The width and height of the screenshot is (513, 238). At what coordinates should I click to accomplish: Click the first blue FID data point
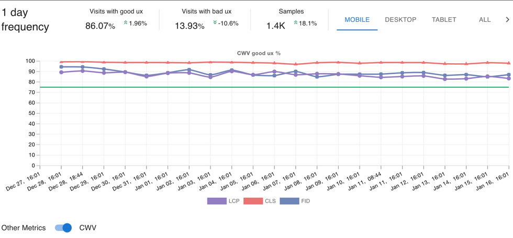click(x=61, y=67)
